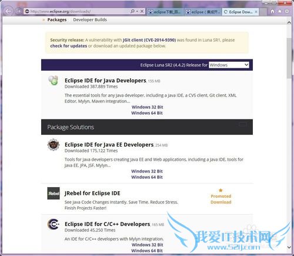Open browser Tools gear icon

coord(287,11)
